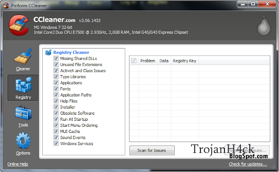Click the CCleaner logo in the header
Image resolution: width=279 pixels, height=172 pixels.
pyautogui.click(x=19, y=25)
